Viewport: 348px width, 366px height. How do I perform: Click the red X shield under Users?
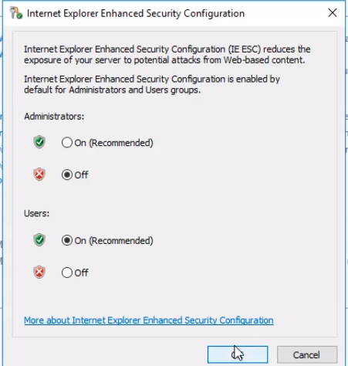coord(39,272)
